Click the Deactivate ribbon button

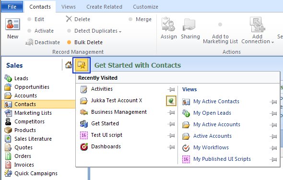[43, 42]
